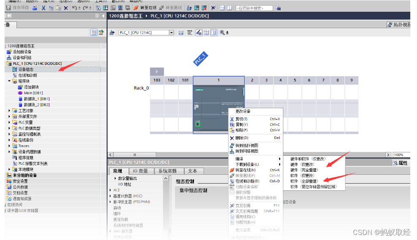Expand the Traces folder
Image resolution: width=417 pixels, height=240 pixels.
click(x=9, y=146)
